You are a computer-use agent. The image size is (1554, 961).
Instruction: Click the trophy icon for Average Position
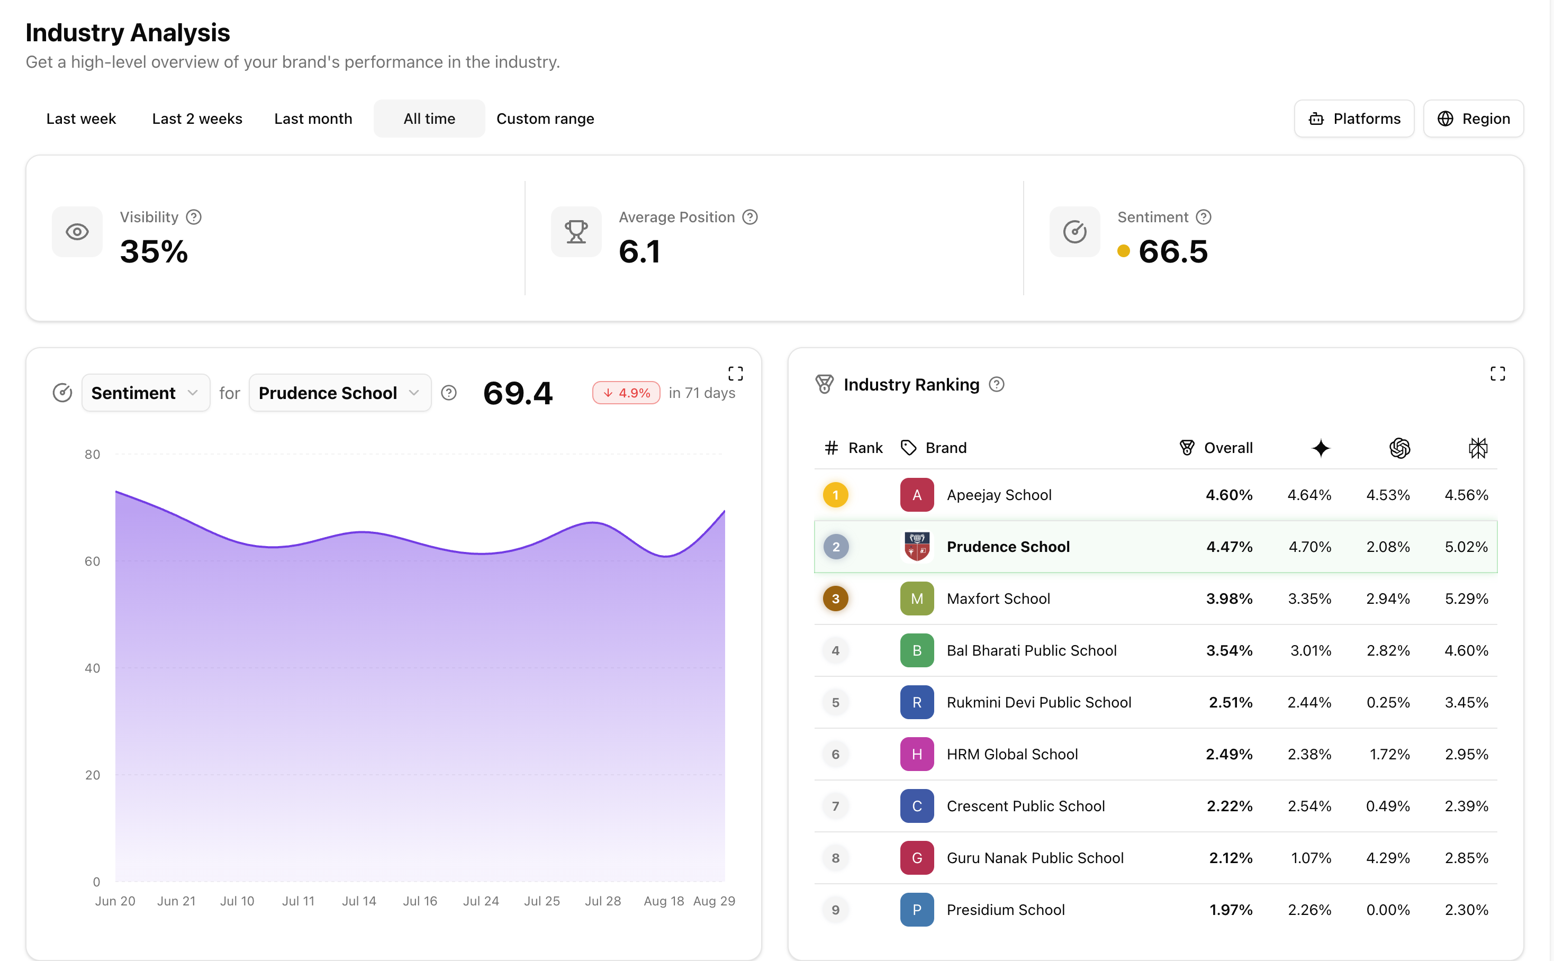pyautogui.click(x=576, y=232)
